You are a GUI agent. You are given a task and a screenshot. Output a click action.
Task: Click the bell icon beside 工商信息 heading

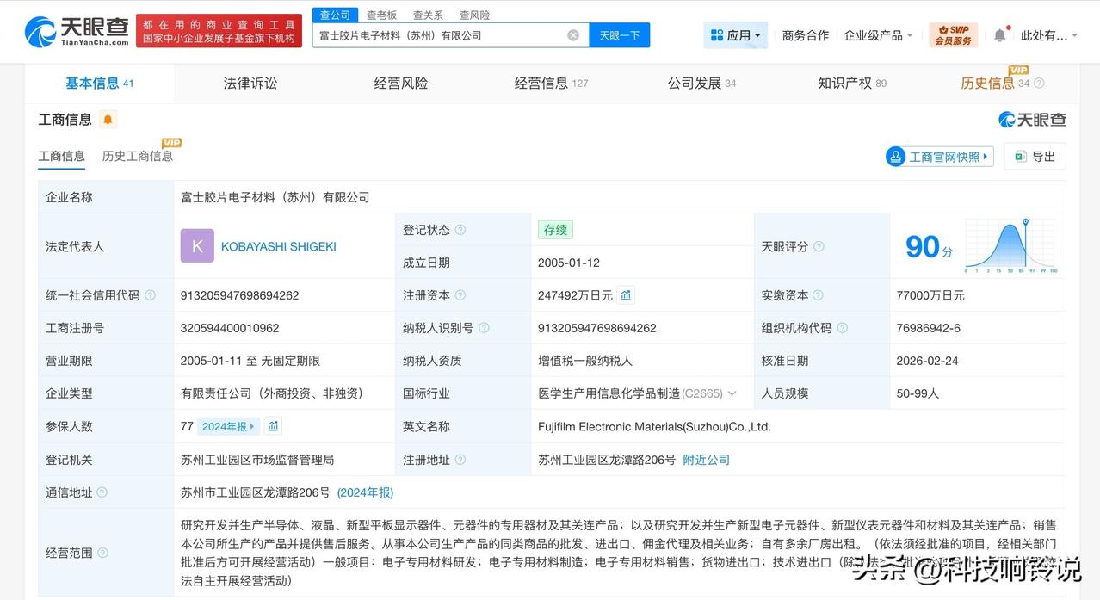(x=108, y=119)
